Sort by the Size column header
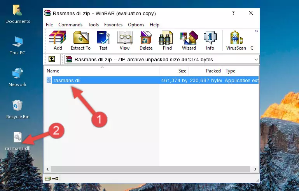This screenshot has height=191, width=299. click(x=174, y=71)
